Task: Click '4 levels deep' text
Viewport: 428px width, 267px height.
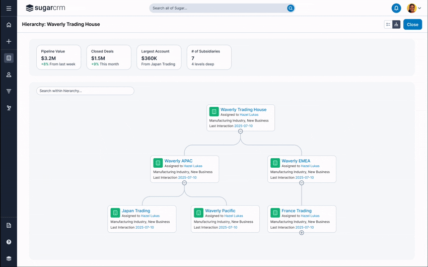Action: coord(203,64)
